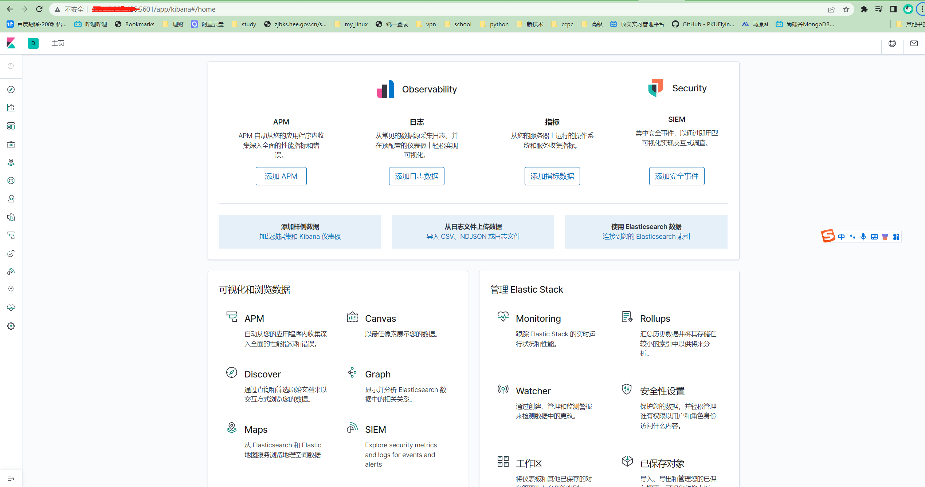
Task: Click the 添加 APM button
Action: click(x=281, y=176)
